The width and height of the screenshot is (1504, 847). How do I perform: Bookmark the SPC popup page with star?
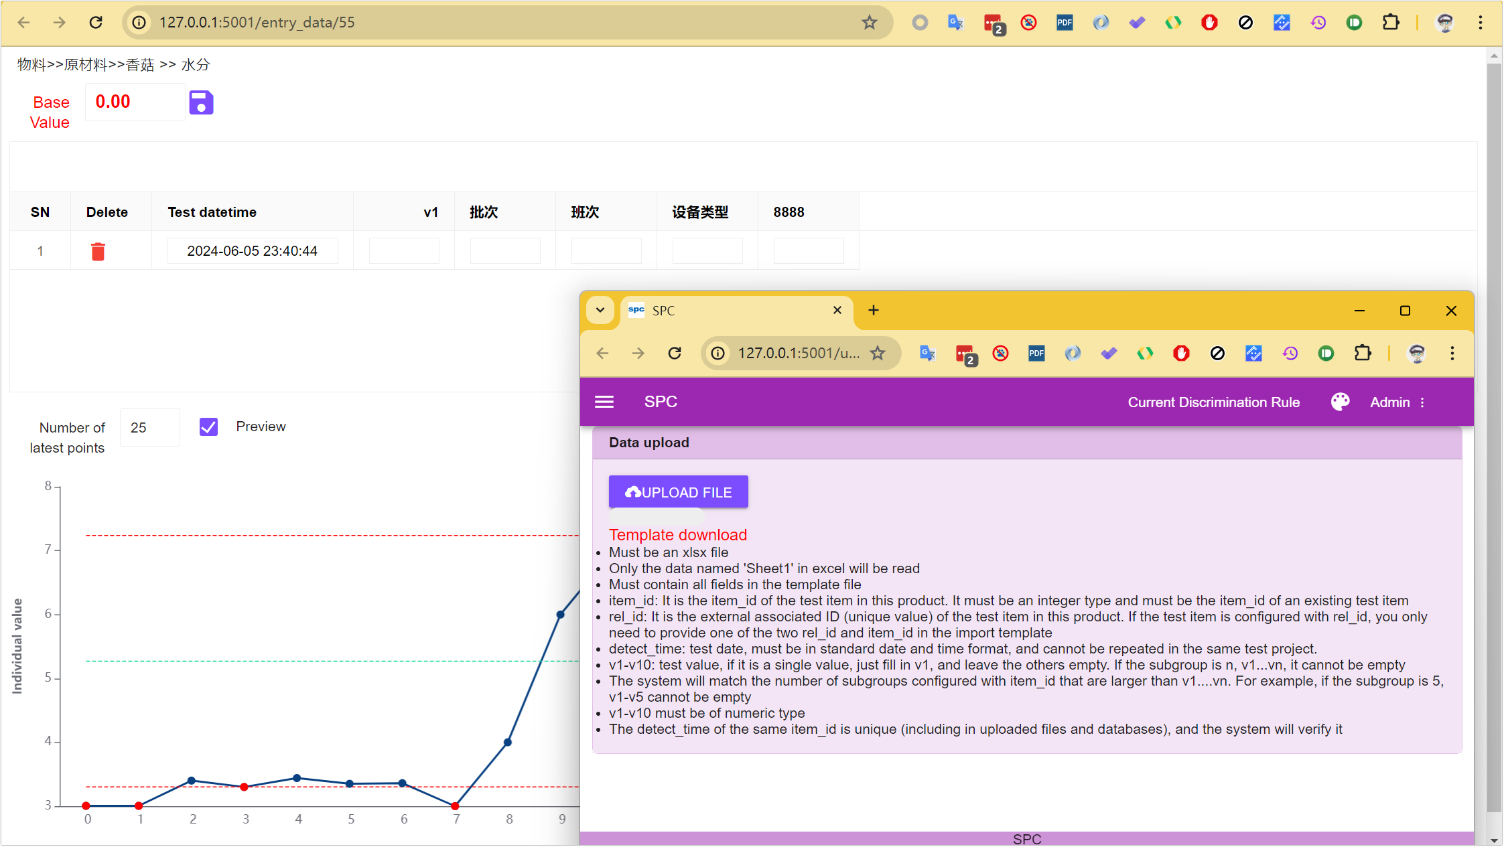[x=878, y=353]
